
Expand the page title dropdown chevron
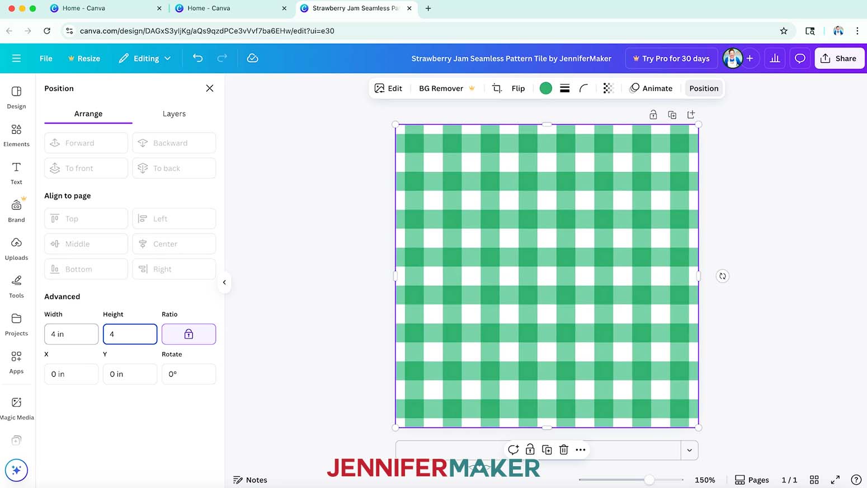tap(689, 450)
